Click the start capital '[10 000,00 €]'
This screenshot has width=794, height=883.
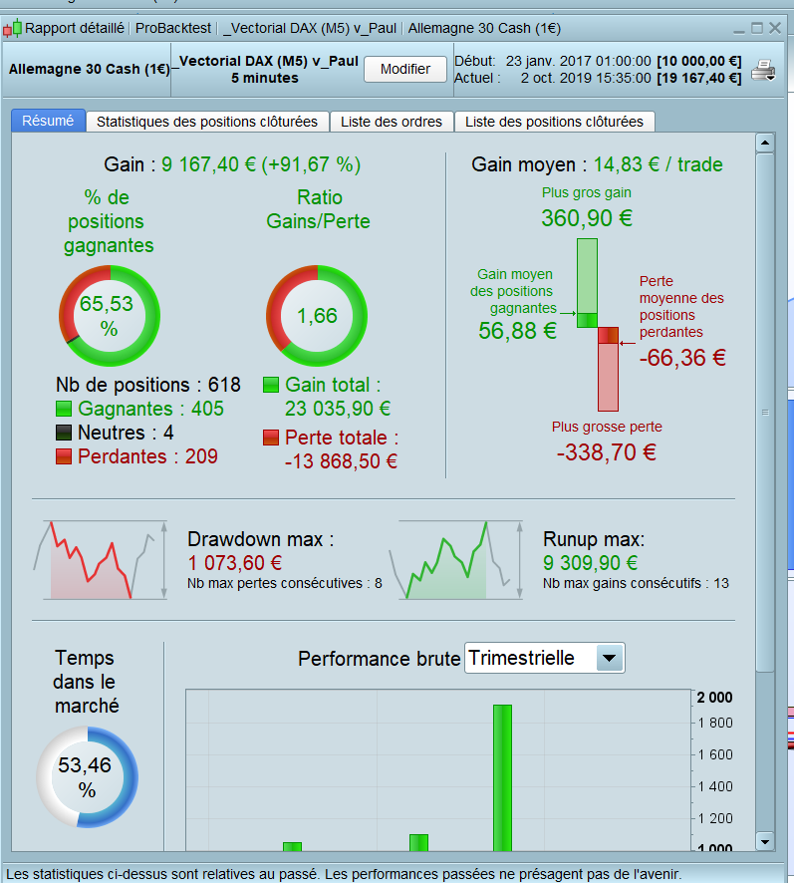coord(698,61)
